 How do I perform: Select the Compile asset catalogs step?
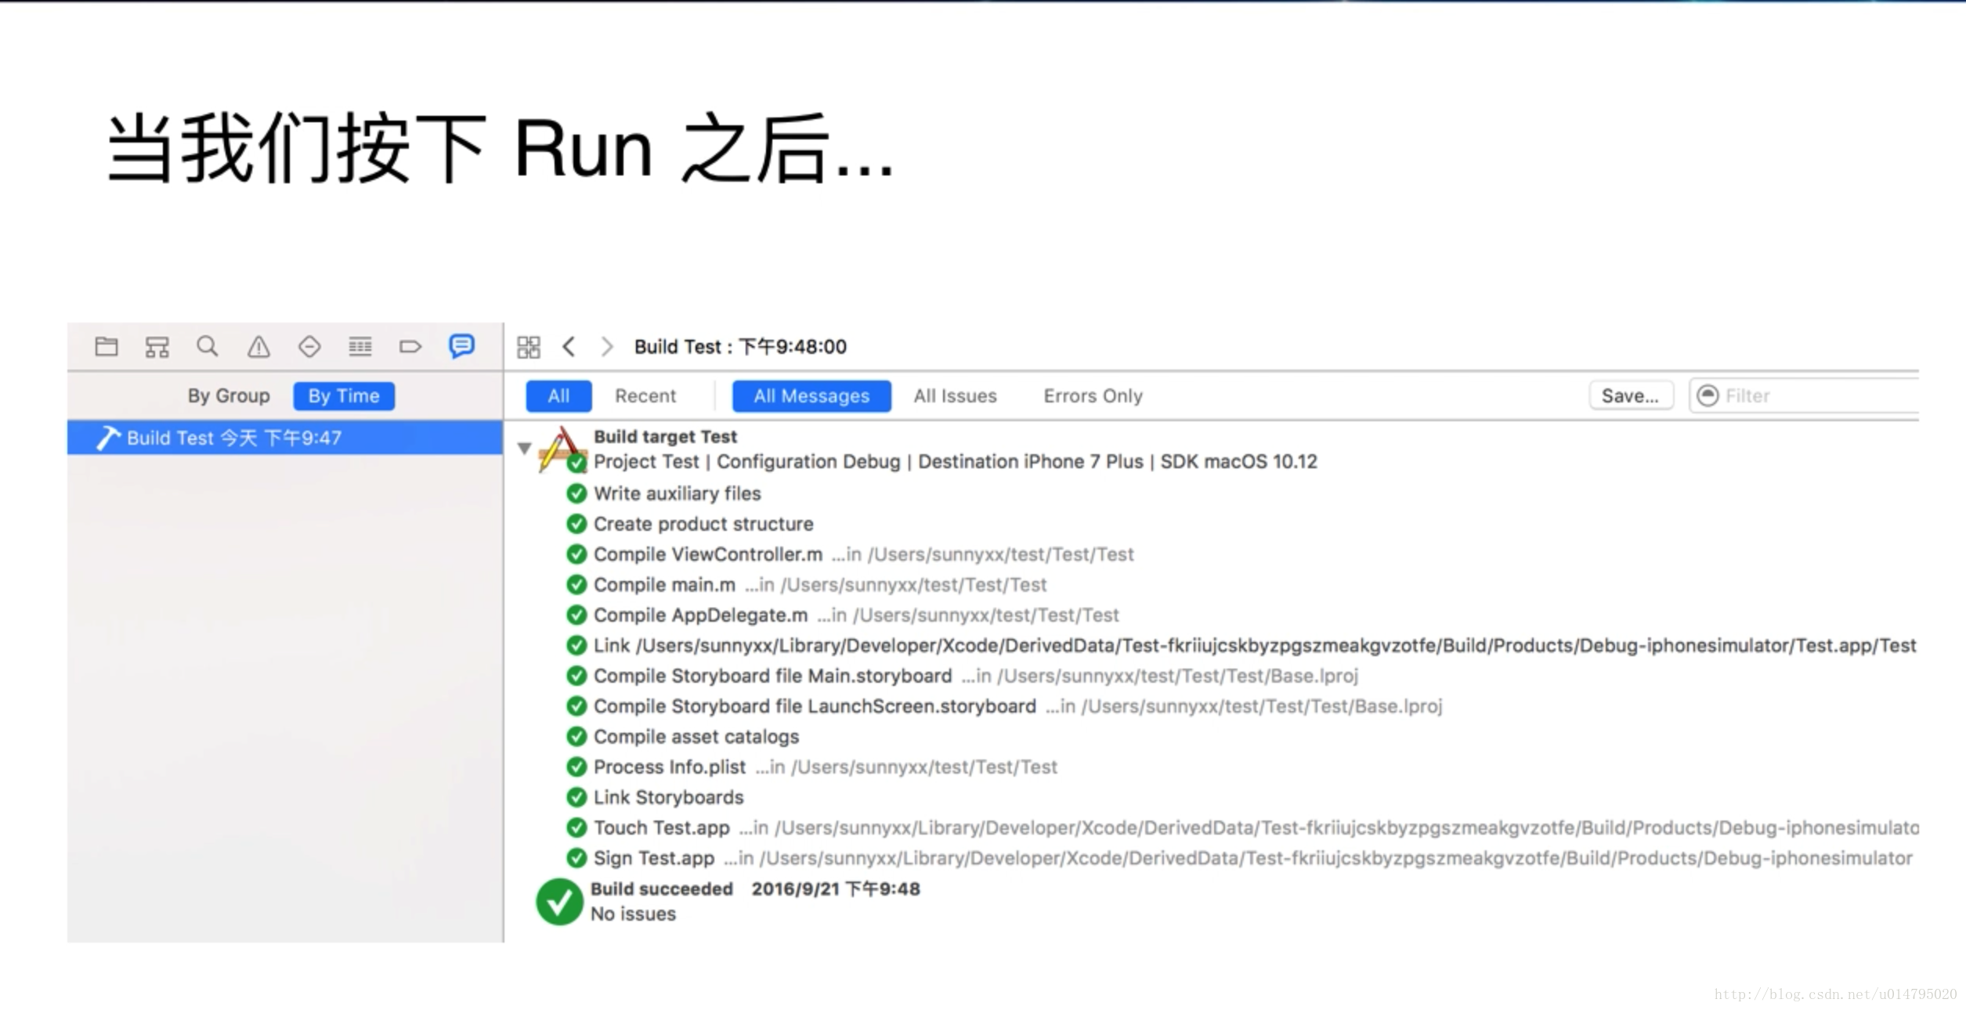[696, 737]
